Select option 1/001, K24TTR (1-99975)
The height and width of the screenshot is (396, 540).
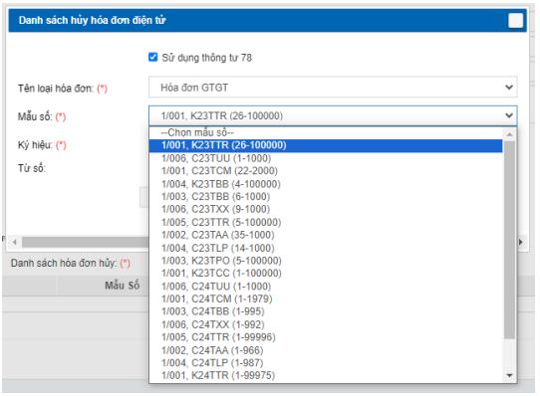[326, 375]
